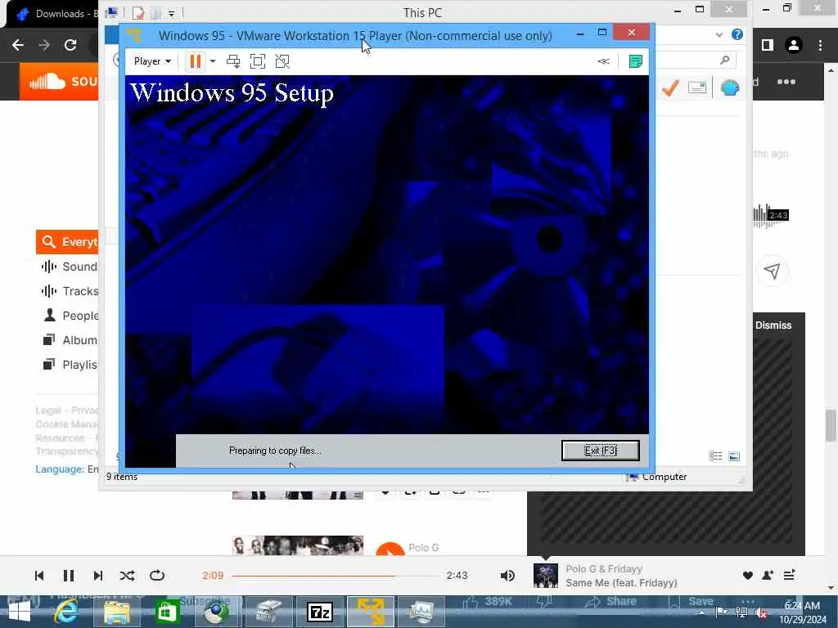This screenshot has width=838, height=628.
Task: Select Everything filter in SoundCloud search
Action: coord(67,242)
